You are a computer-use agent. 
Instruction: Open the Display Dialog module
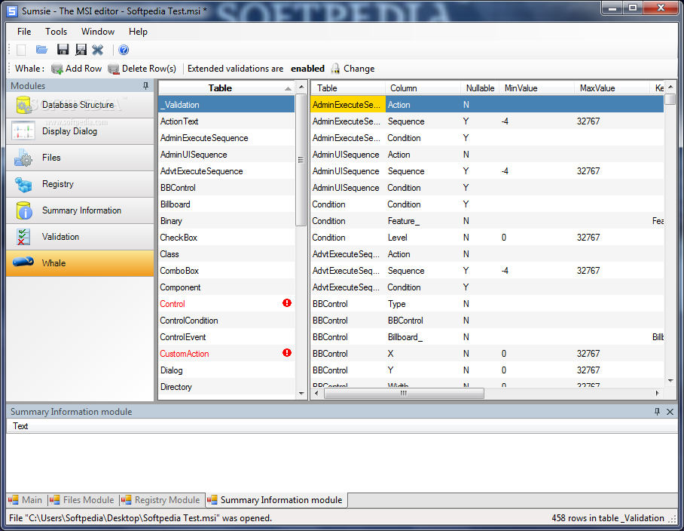tap(80, 131)
